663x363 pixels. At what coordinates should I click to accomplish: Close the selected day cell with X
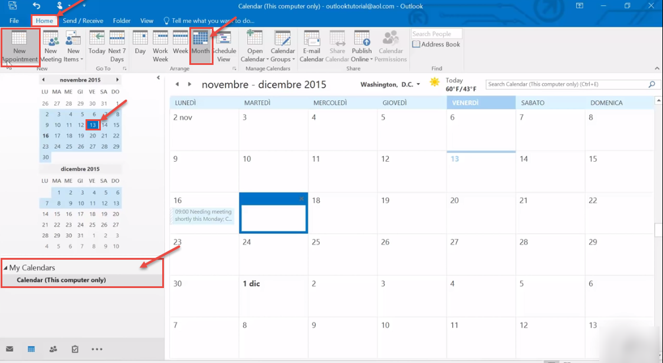[301, 198]
